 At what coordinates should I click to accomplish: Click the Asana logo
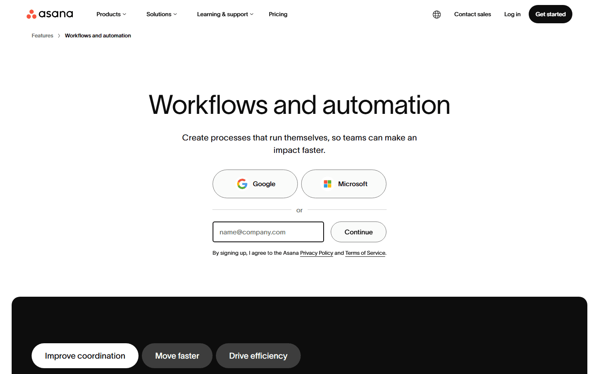(x=50, y=14)
